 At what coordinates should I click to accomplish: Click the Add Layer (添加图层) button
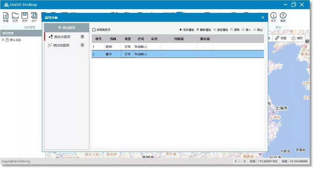tap(66, 28)
